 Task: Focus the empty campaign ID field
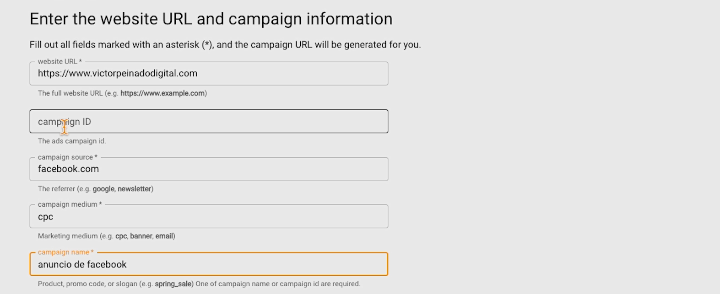209,122
